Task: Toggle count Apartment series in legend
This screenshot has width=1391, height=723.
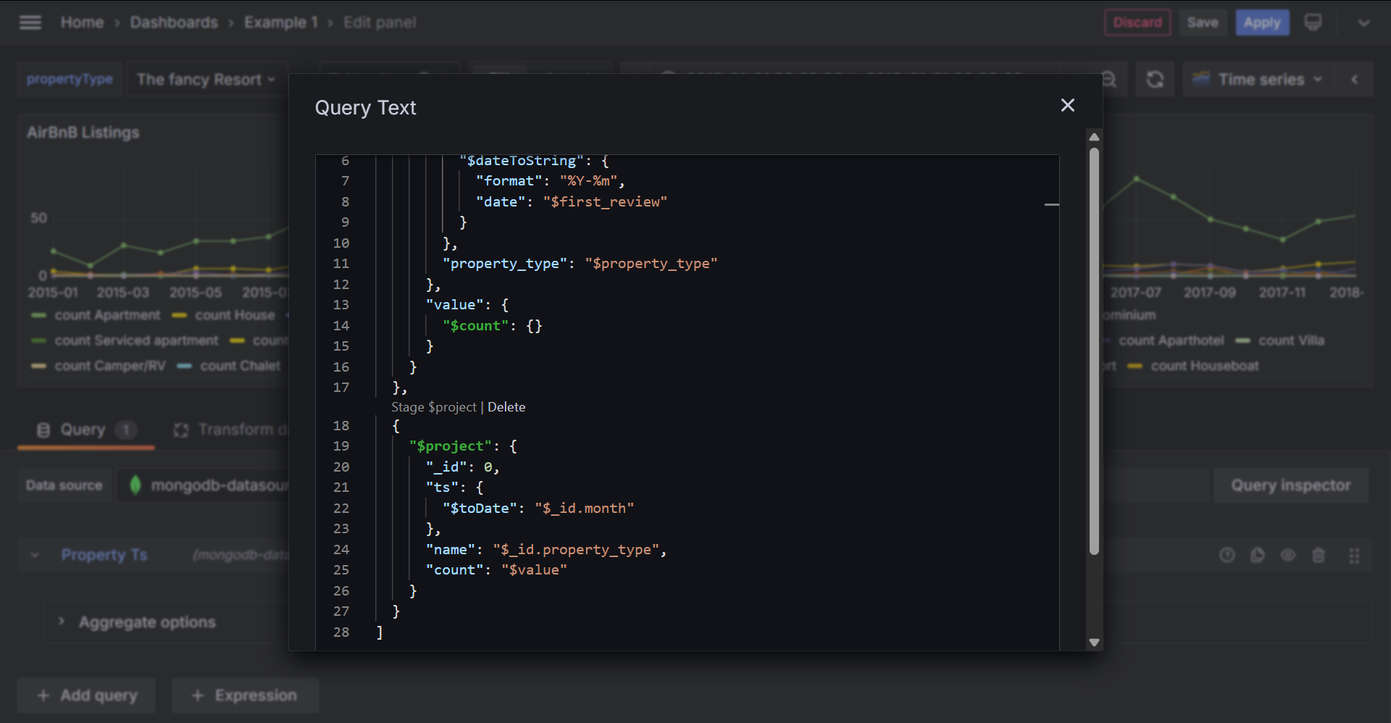Action: pyautogui.click(x=106, y=315)
